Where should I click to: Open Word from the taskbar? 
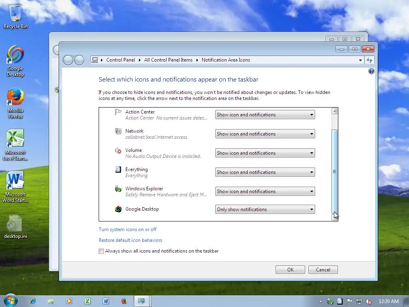point(105,301)
